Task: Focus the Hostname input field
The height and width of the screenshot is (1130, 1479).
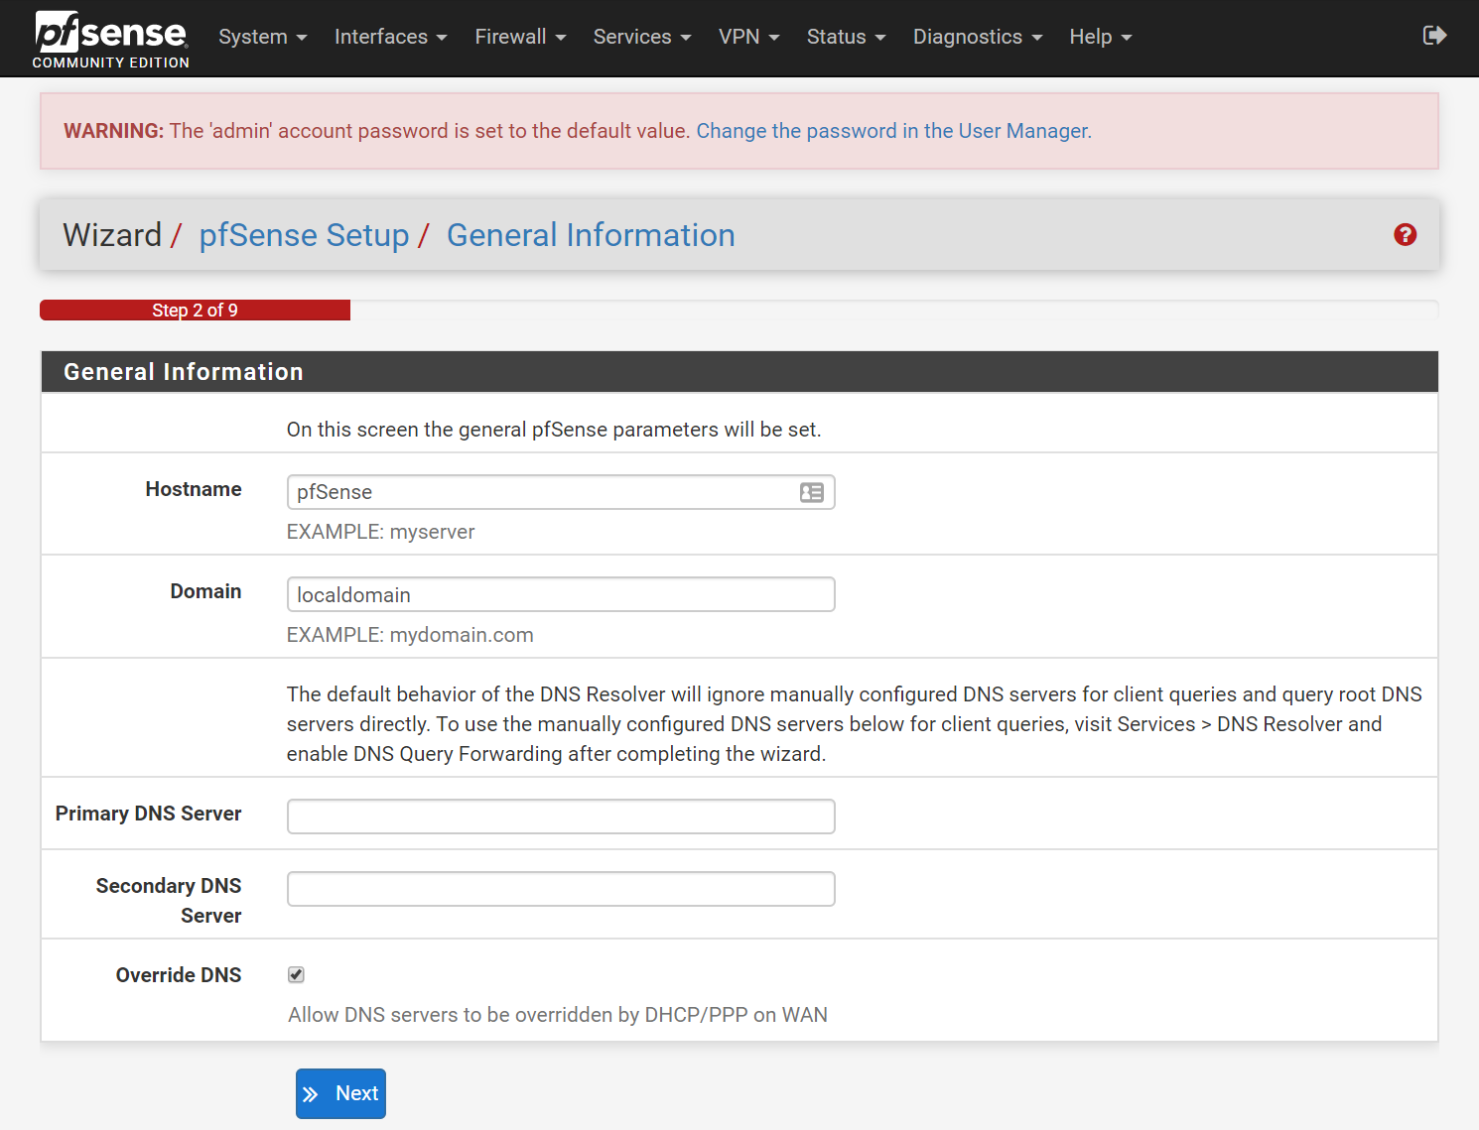Action: 561,492
